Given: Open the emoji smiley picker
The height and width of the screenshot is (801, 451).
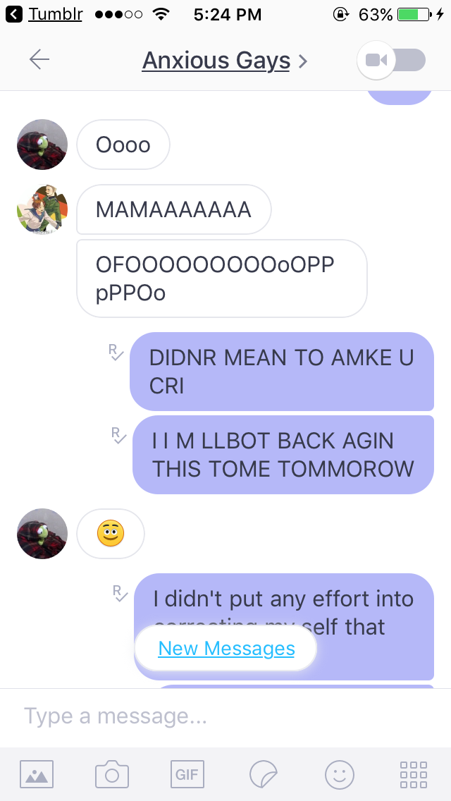Looking at the screenshot, I should tap(339, 774).
